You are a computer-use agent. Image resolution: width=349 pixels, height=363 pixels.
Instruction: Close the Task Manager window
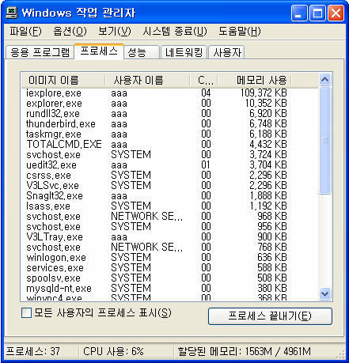coord(336,13)
